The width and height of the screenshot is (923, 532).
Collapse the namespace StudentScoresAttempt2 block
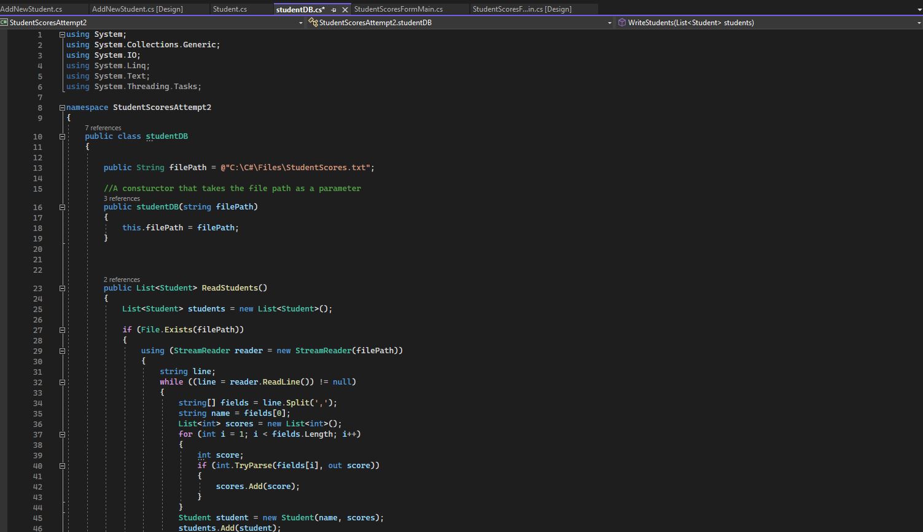tap(62, 108)
